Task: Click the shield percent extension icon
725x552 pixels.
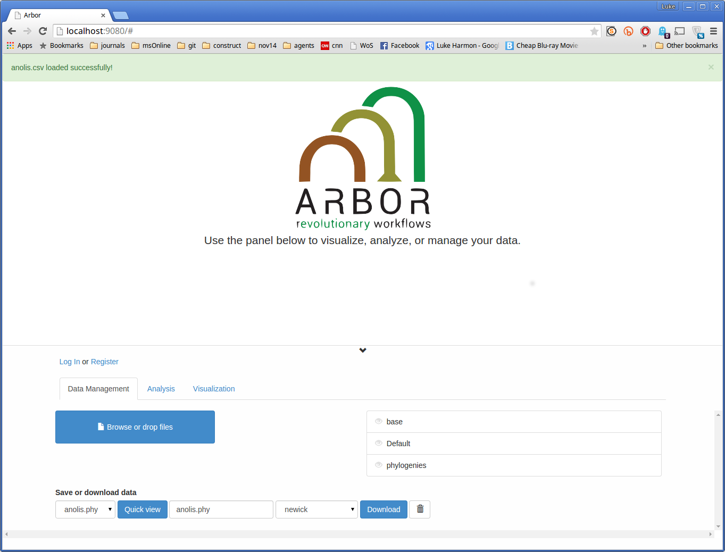Action: pos(697,32)
